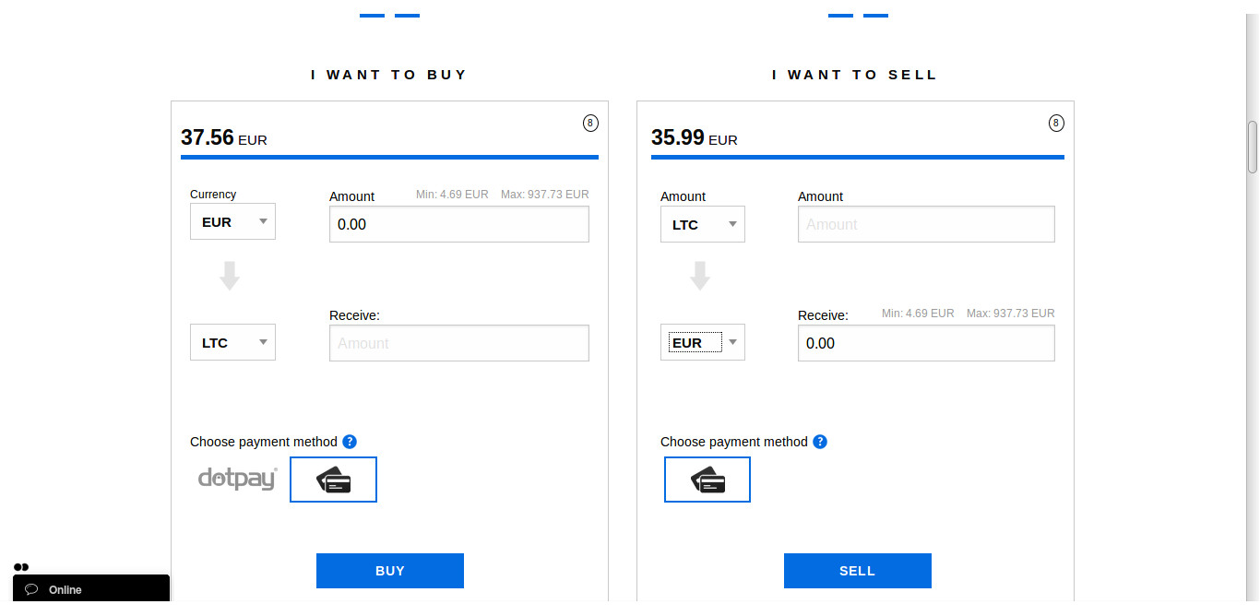Viewport: 1260px width, 616px height.
Task: Choose credit card payment in Buy panel
Action: (x=333, y=480)
